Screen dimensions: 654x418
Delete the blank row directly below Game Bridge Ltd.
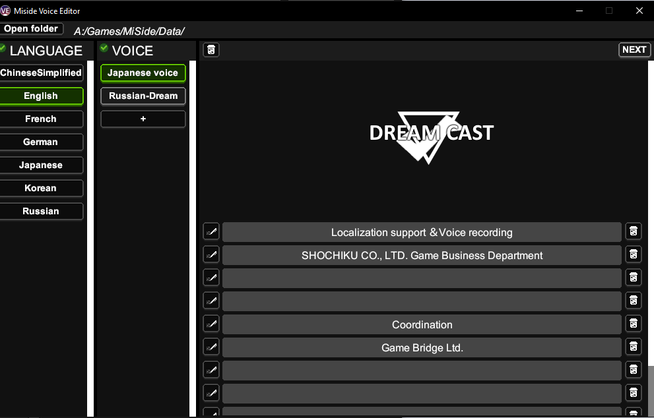(633, 370)
